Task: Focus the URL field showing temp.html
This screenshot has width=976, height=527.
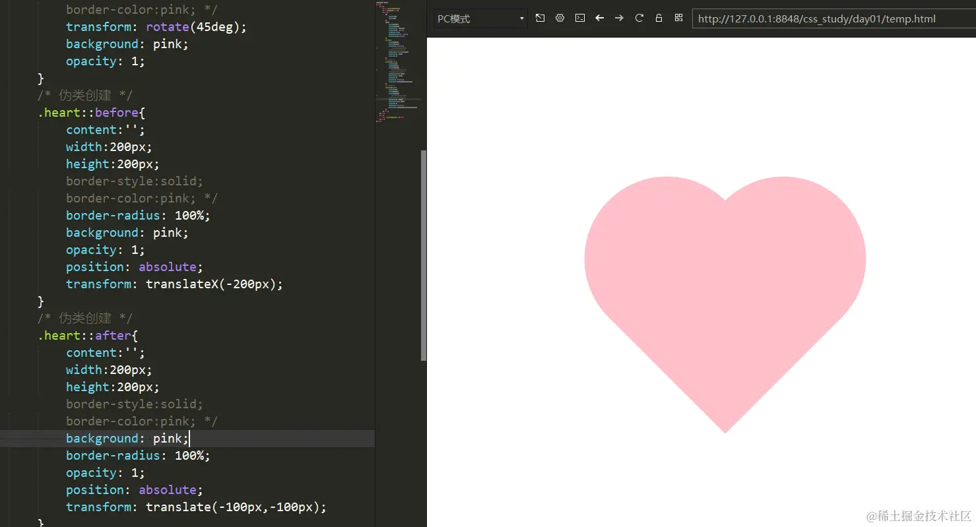Action: pos(833,18)
